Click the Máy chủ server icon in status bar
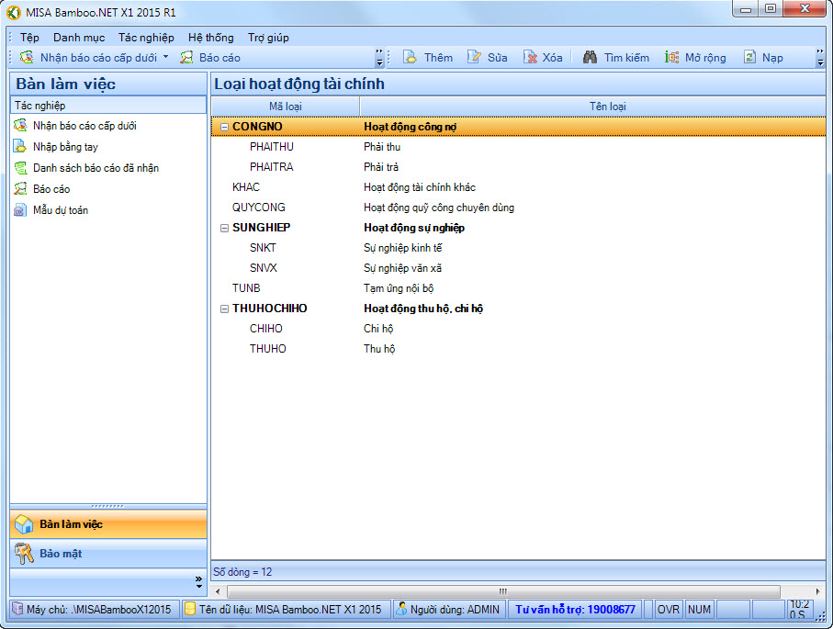This screenshot has width=833, height=629. point(17,609)
